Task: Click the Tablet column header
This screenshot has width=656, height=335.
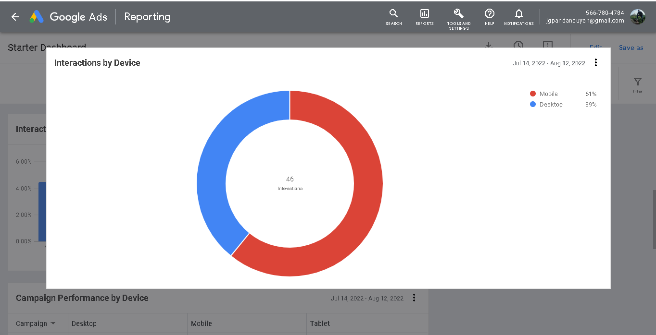Action: pos(320,323)
